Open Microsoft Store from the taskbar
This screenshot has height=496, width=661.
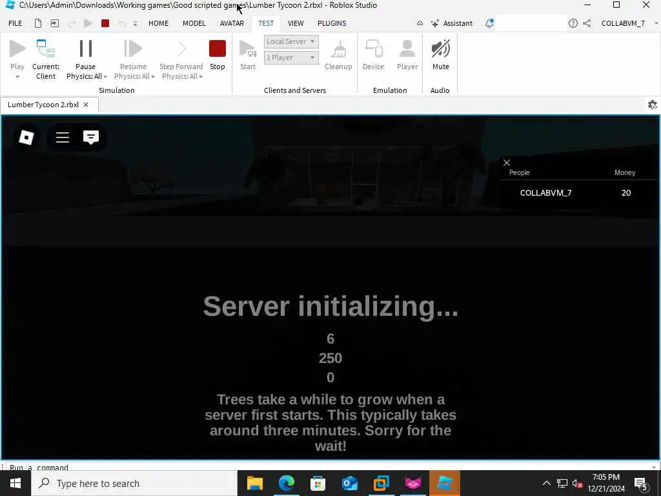tap(318, 483)
